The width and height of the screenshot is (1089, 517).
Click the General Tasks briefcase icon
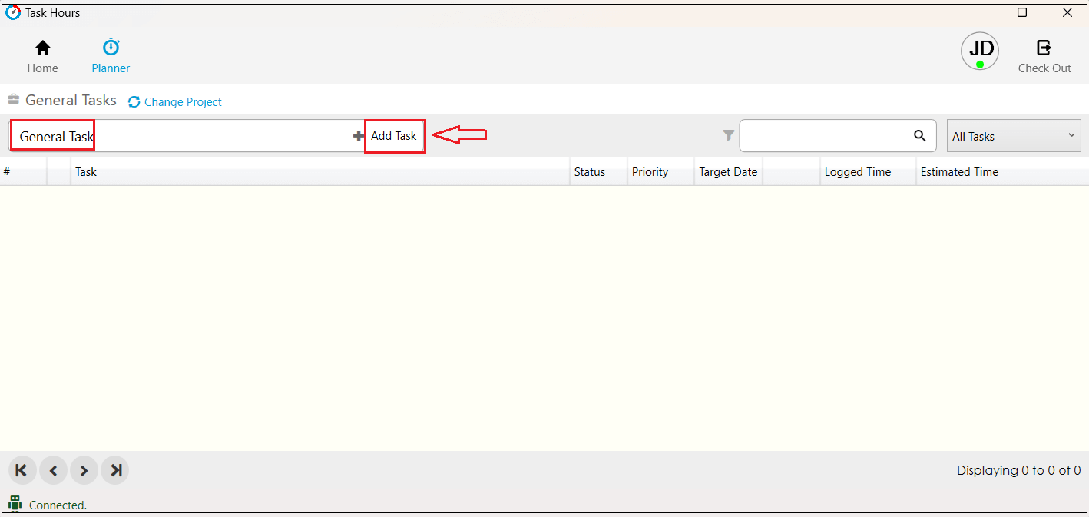[x=14, y=100]
